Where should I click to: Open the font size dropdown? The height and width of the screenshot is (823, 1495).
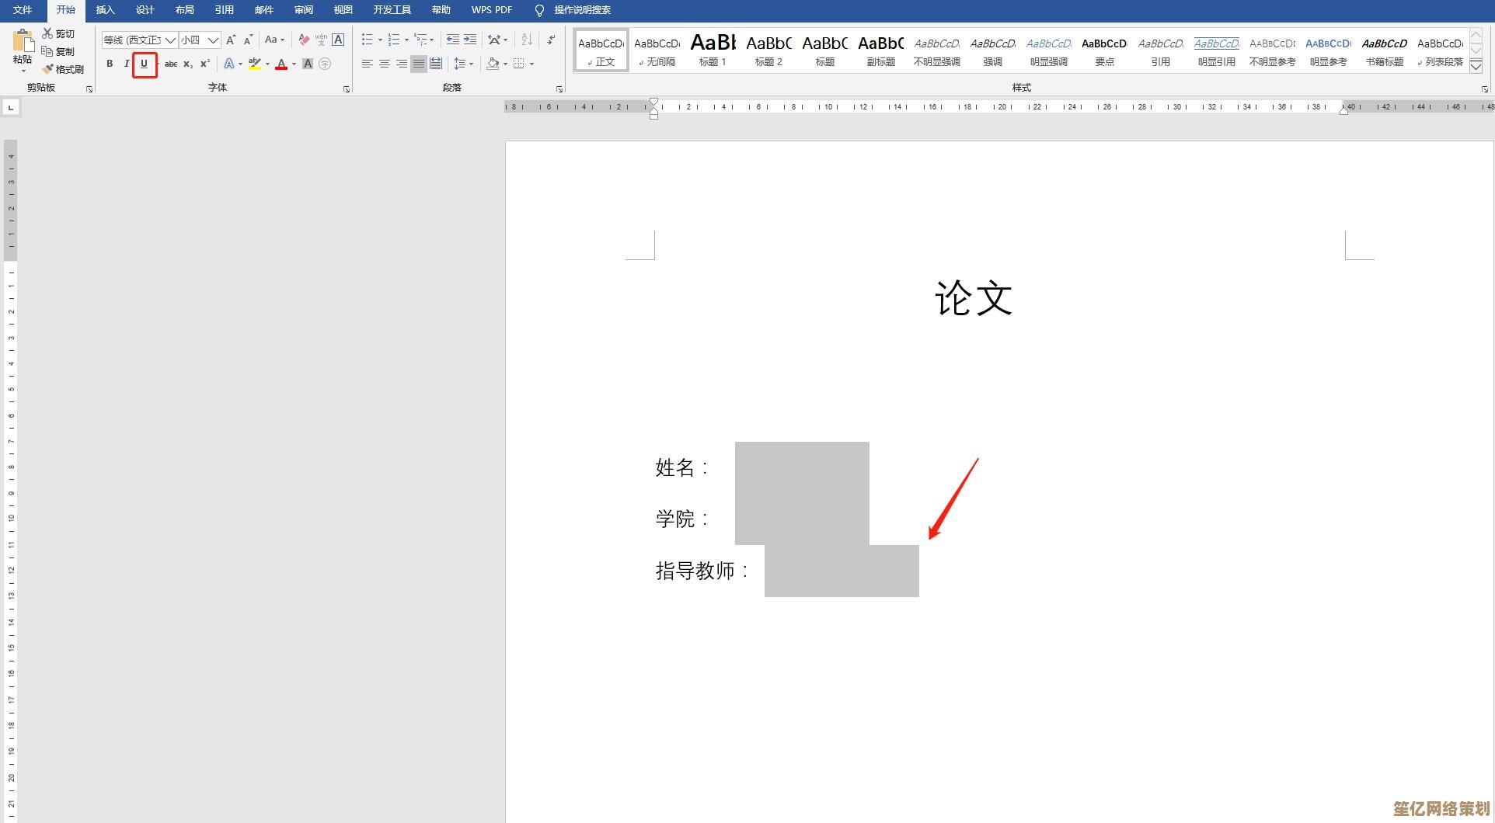(x=213, y=40)
